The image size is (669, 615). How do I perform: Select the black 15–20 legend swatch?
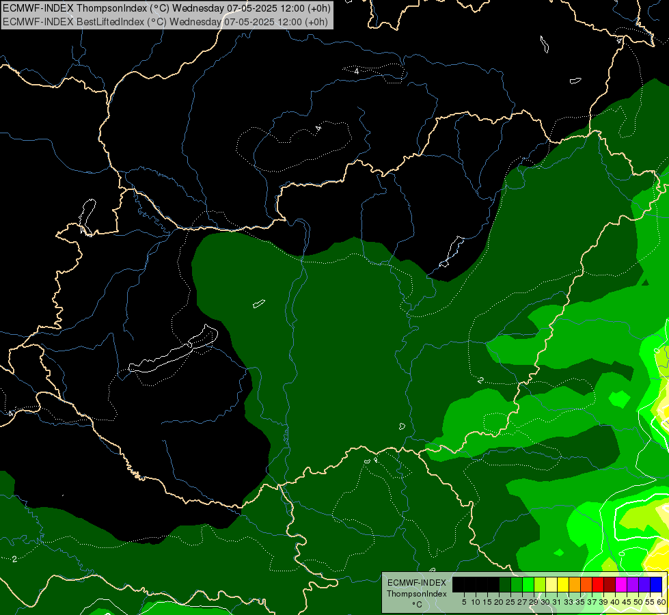tap(493, 585)
